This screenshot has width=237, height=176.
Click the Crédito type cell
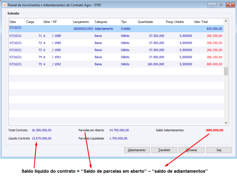tap(126, 29)
